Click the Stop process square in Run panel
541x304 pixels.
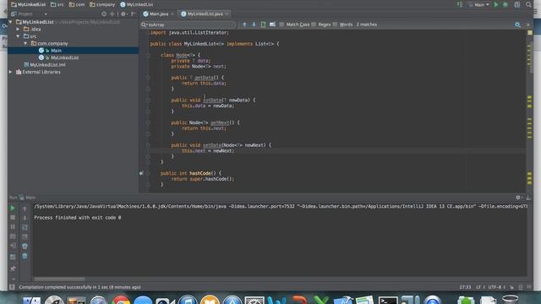13,218
